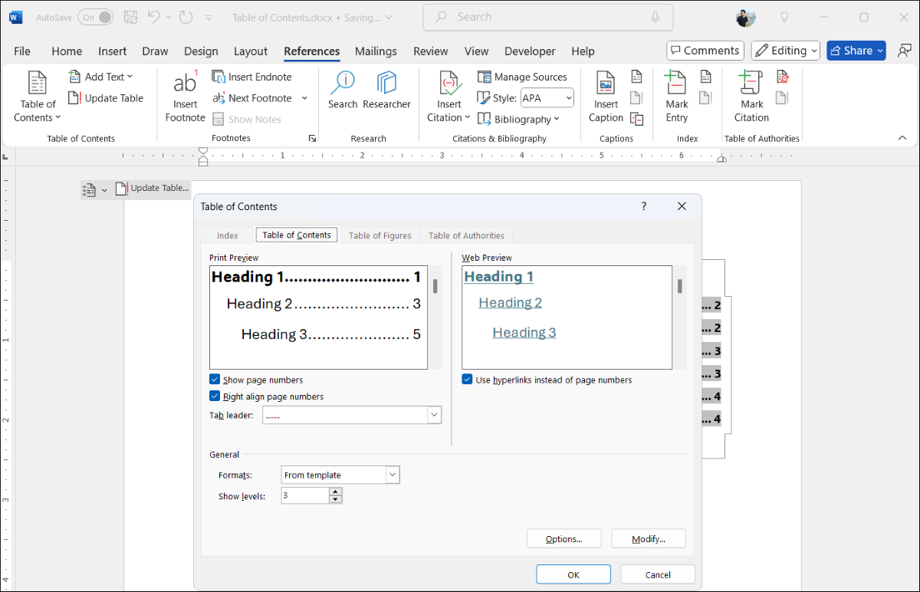Screen dimensions: 920x592
Task: Open the Home ribbon tab
Action: (x=67, y=51)
